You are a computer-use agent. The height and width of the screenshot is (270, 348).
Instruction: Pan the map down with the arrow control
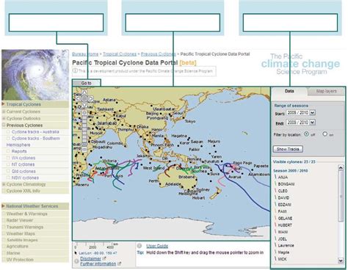pyautogui.click(x=84, y=105)
